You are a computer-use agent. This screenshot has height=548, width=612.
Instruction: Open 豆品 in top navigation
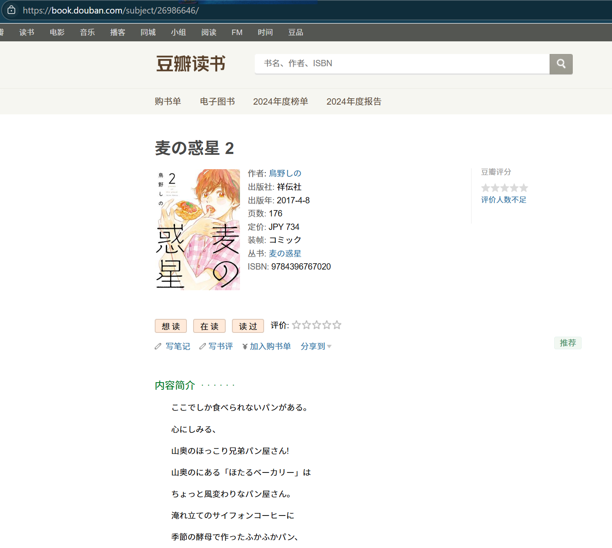point(296,32)
